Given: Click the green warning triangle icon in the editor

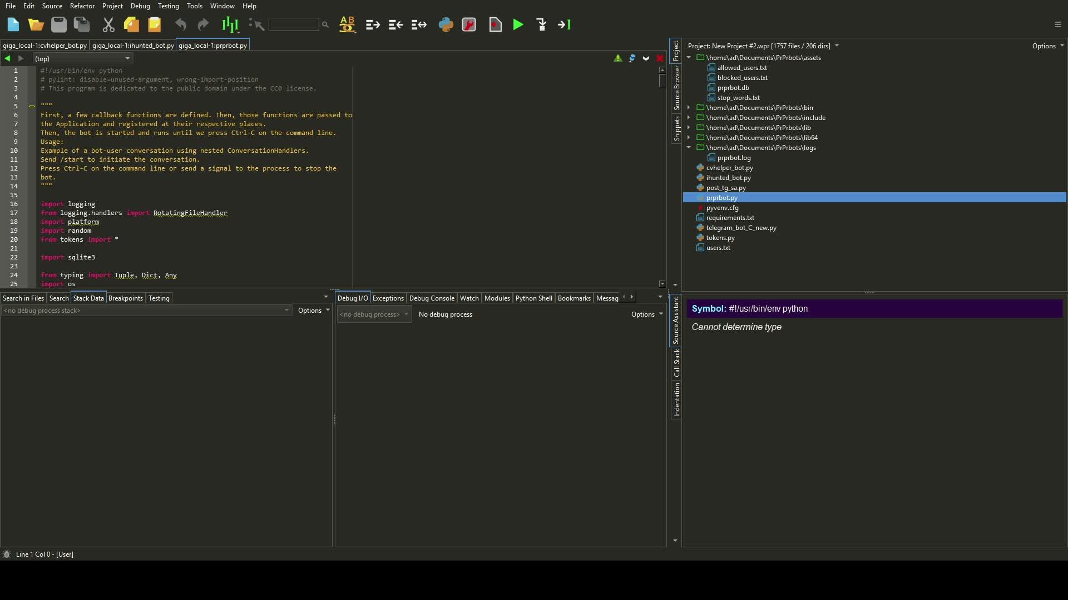Looking at the screenshot, I should 618,58.
